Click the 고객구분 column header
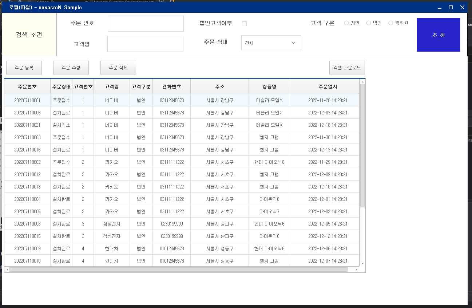The width and height of the screenshot is (472, 308). click(x=141, y=87)
